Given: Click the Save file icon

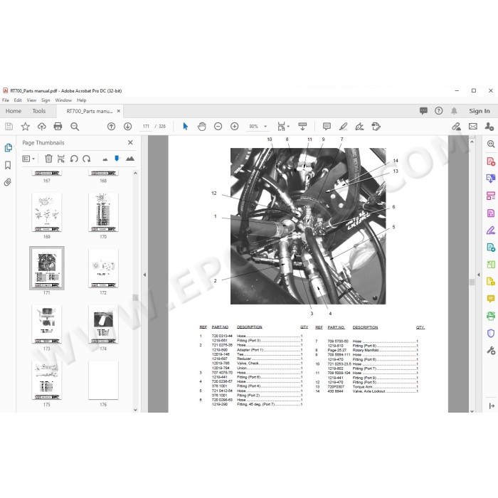Looking at the screenshot, I should (9, 127).
